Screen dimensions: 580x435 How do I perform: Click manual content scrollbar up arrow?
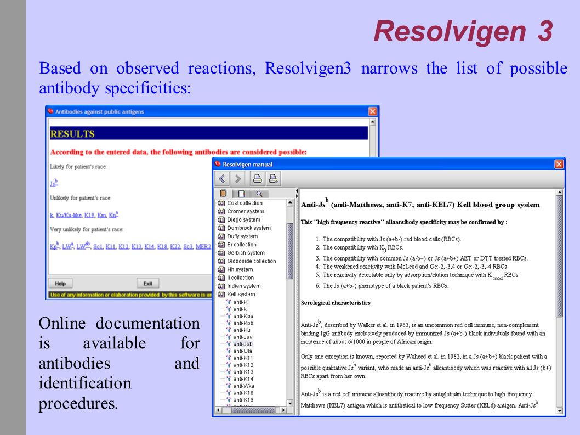[x=560, y=193]
